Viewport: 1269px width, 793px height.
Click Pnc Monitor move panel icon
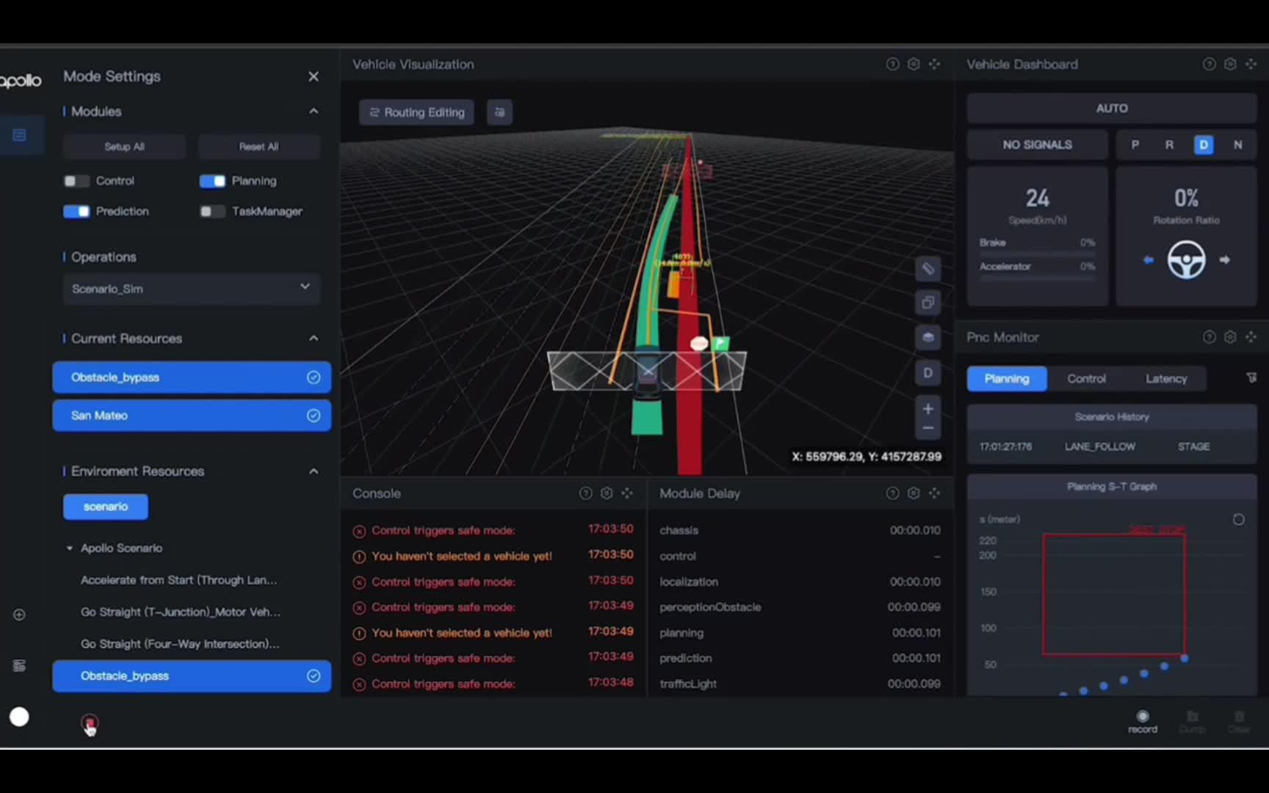click(1251, 337)
